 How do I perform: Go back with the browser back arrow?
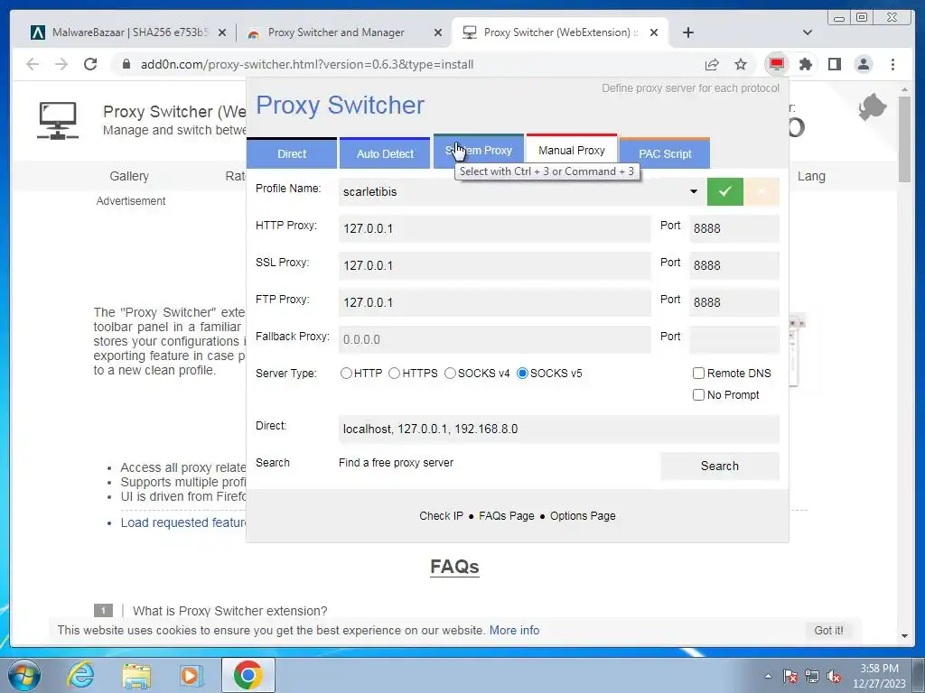(x=33, y=64)
